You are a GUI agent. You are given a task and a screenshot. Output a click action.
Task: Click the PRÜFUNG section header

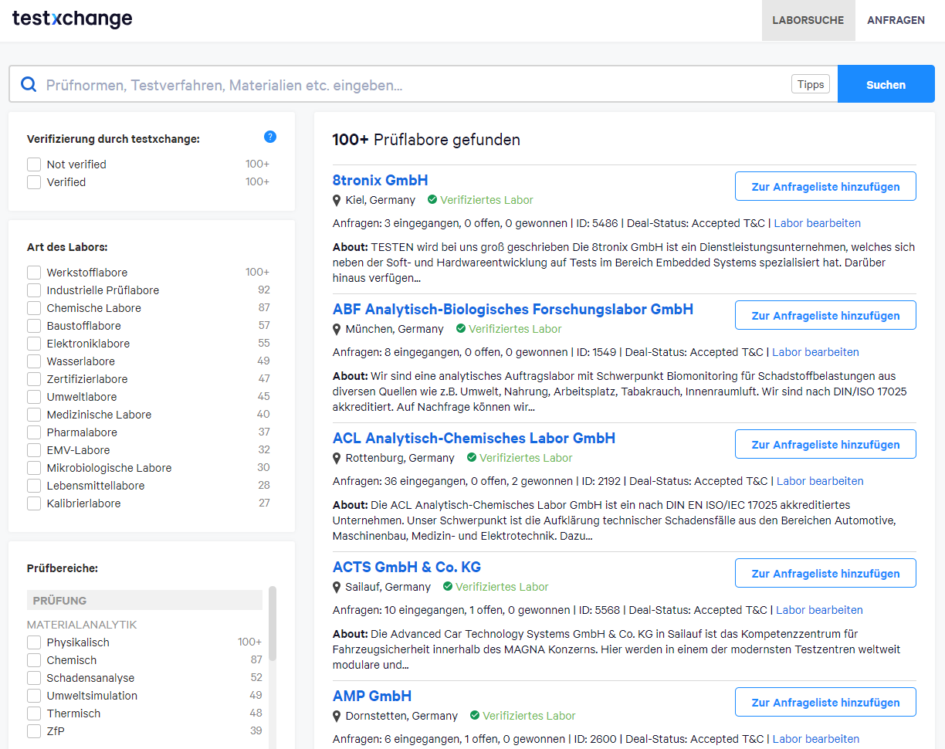coord(145,600)
